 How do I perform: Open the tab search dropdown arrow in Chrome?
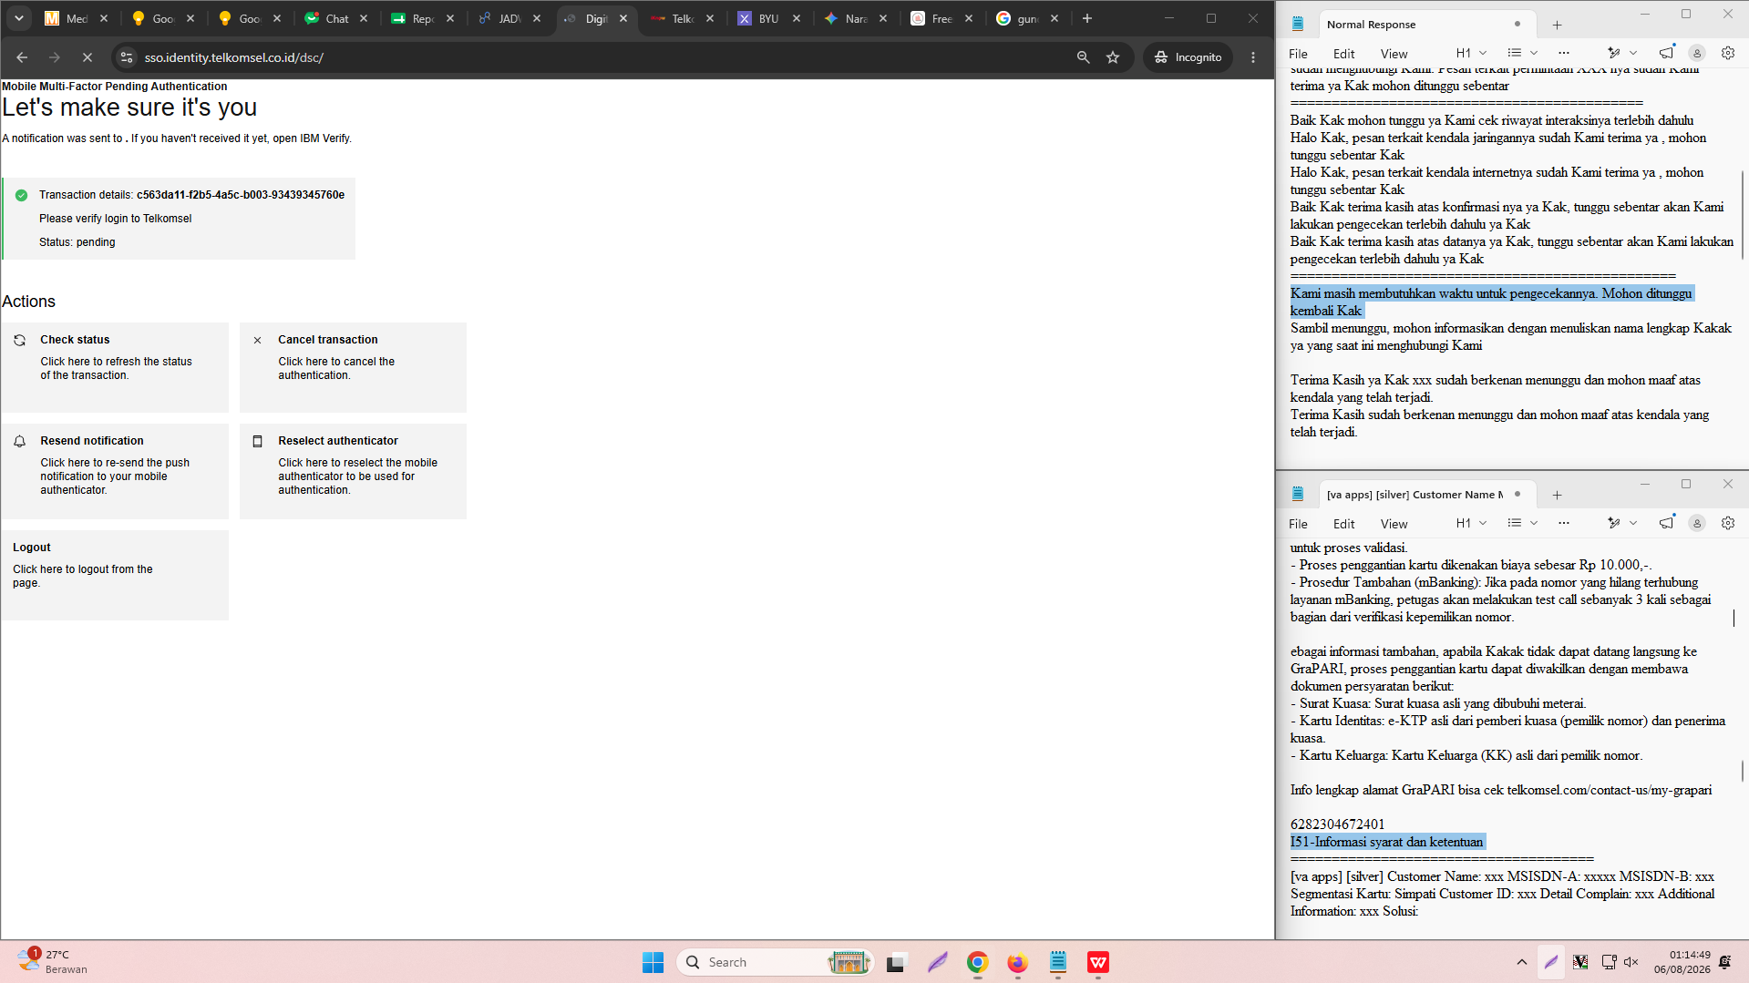click(x=18, y=18)
